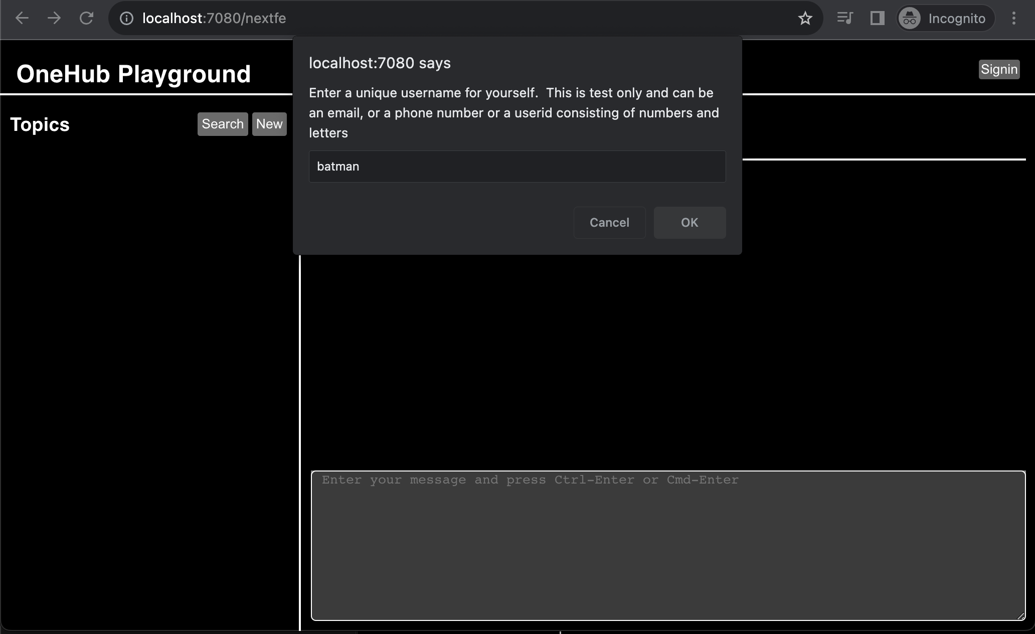Viewport: 1035px width, 634px height.
Task: Toggle the side panel icon
Action: coord(877,19)
